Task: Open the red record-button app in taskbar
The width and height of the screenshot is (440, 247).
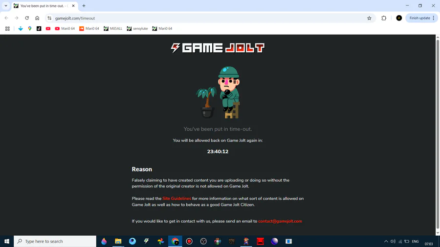Action: tap(189, 241)
